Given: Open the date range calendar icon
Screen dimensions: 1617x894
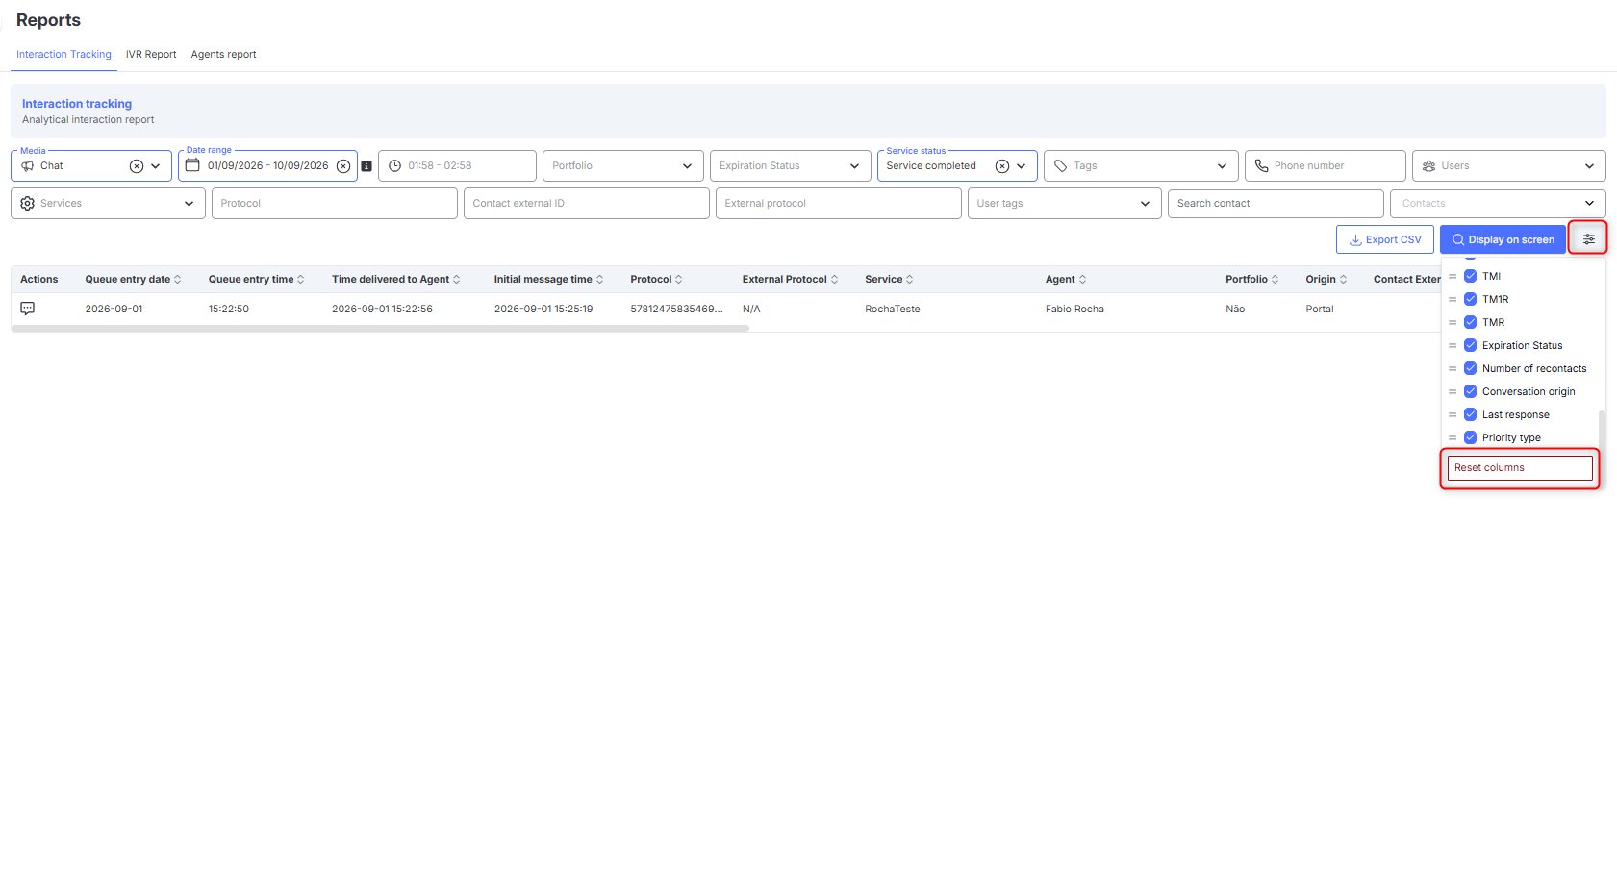Looking at the screenshot, I should pos(192,165).
